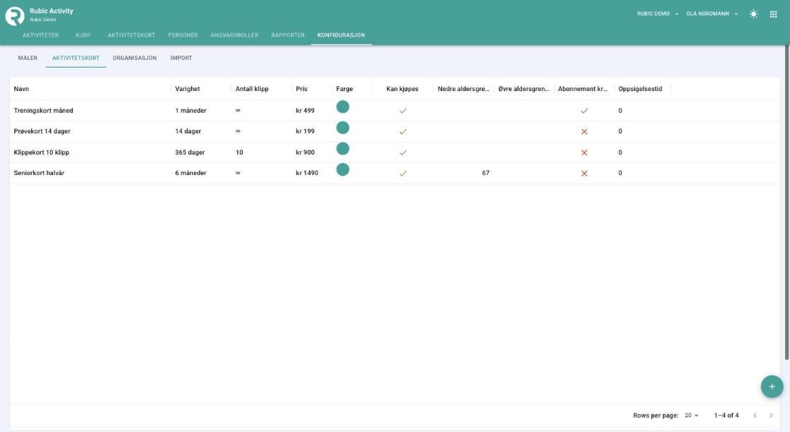Click Abonnement red cross for Klippekort 10 klipp
This screenshot has width=790, height=432.
pos(584,152)
